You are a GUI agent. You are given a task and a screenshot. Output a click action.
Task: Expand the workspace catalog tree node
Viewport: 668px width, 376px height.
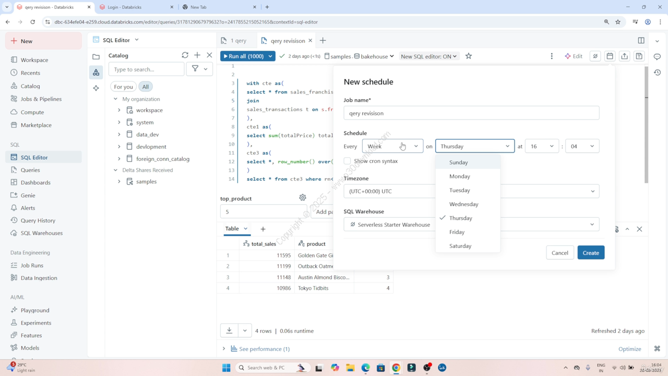[119, 110]
